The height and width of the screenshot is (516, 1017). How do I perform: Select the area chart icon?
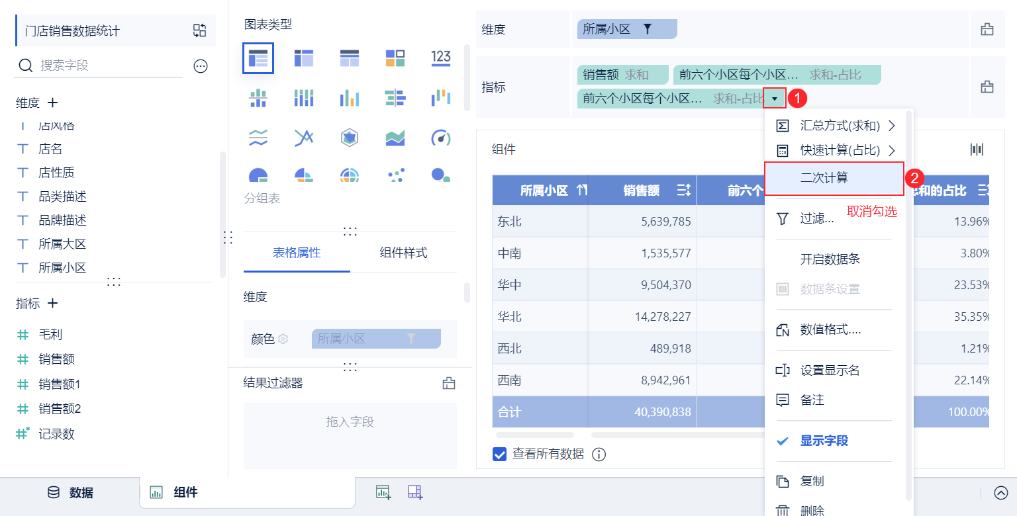pyautogui.click(x=395, y=138)
